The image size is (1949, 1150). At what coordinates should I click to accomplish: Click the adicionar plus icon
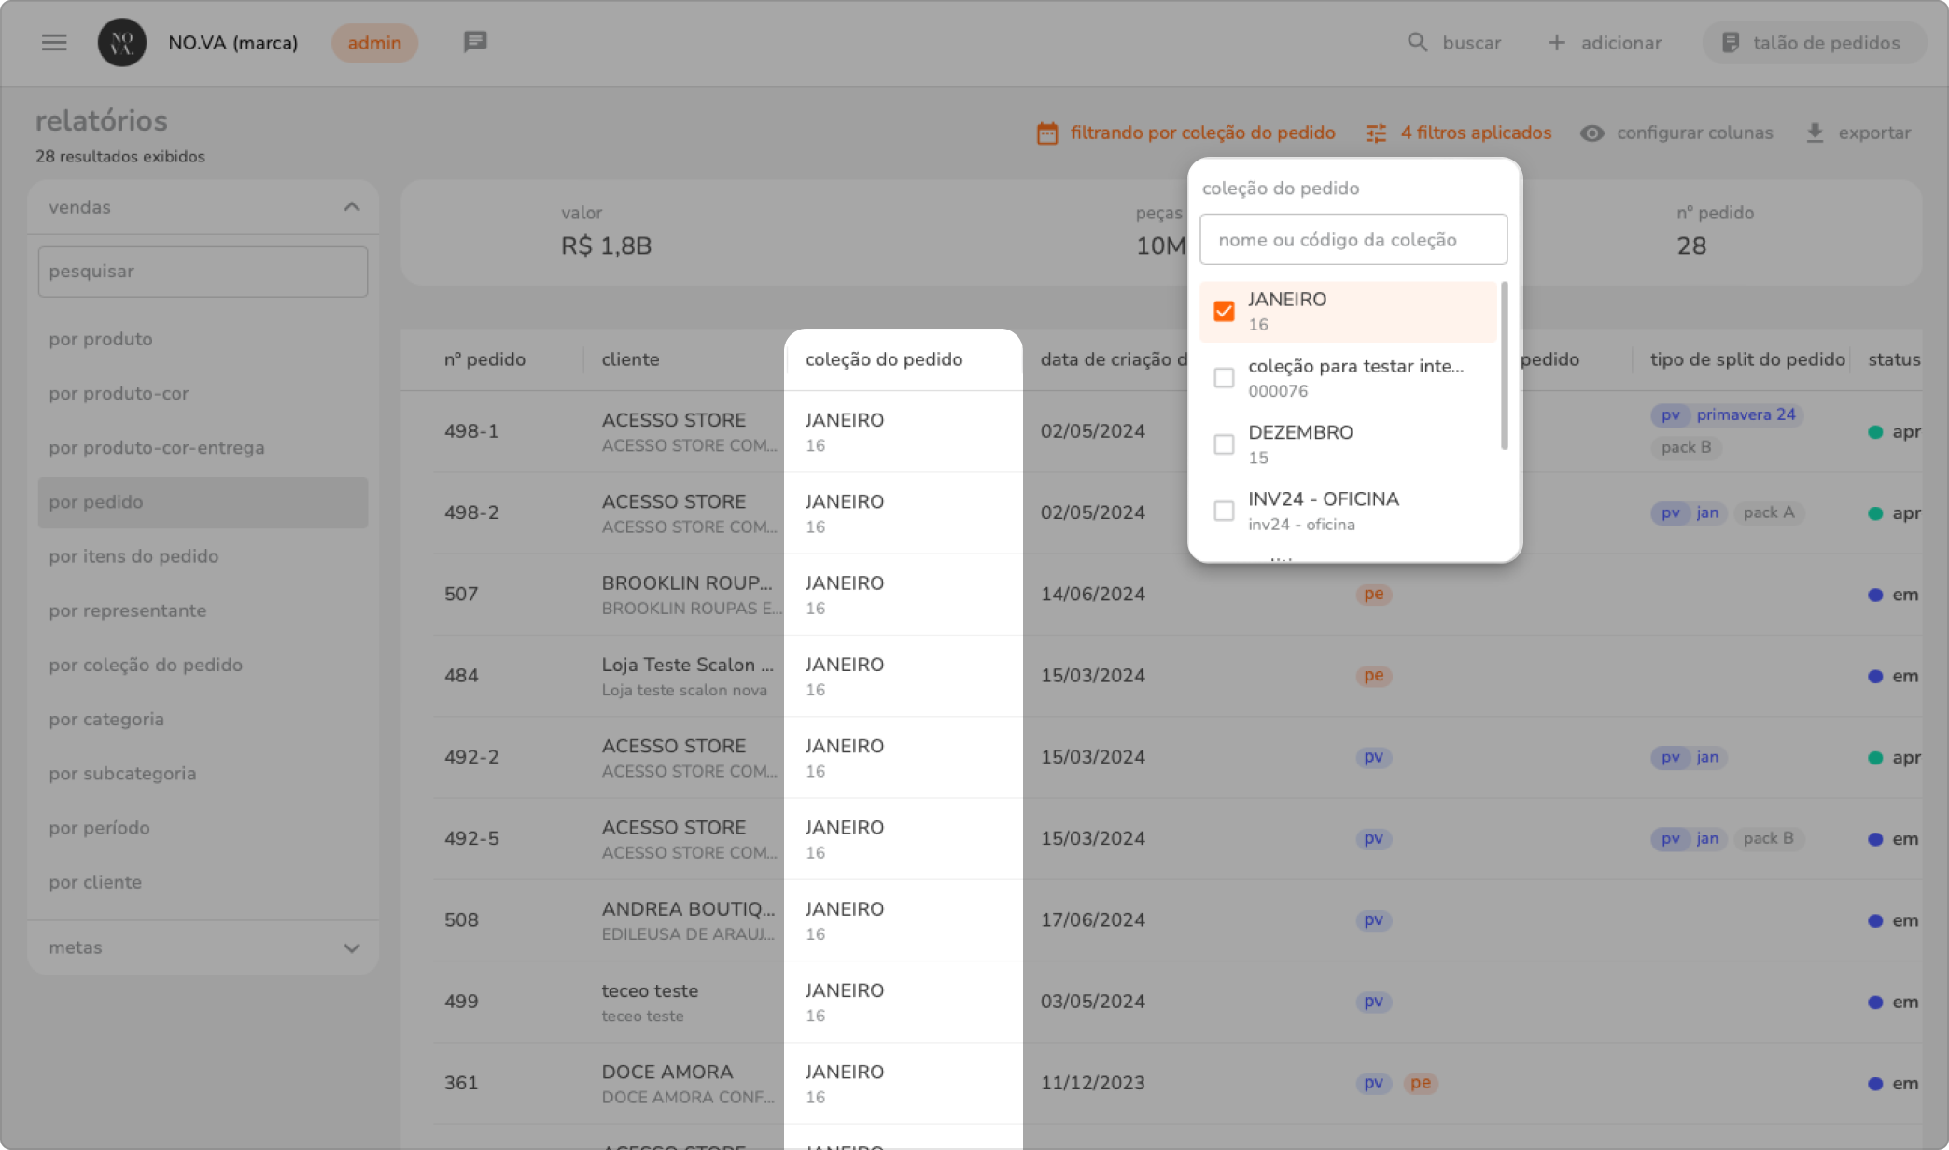coord(1556,42)
